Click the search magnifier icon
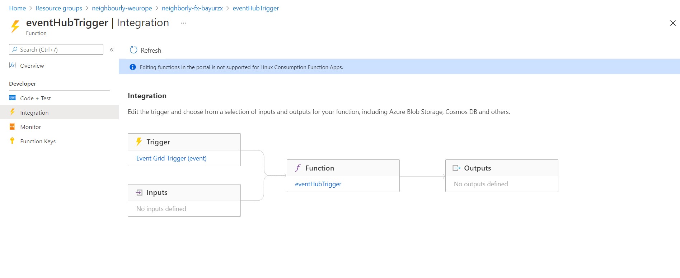Image resolution: width=680 pixels, height=278 pixels. [15, 49]
